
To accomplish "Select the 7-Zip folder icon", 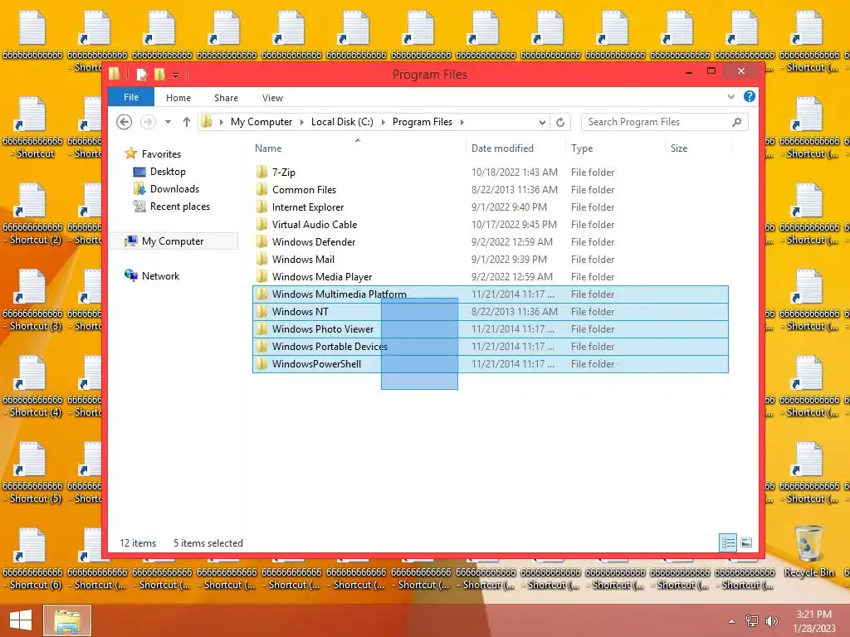I will [261, 173].
